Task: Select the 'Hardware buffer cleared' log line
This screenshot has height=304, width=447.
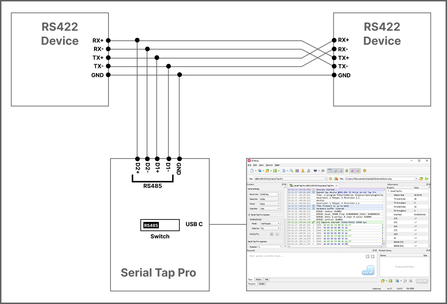Action: click(335, 208)
